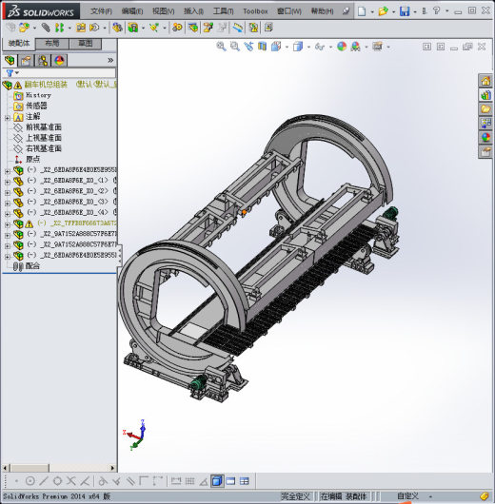
Task: Select the FeatureManager design tree tab icon
Action: click(10, 61)
